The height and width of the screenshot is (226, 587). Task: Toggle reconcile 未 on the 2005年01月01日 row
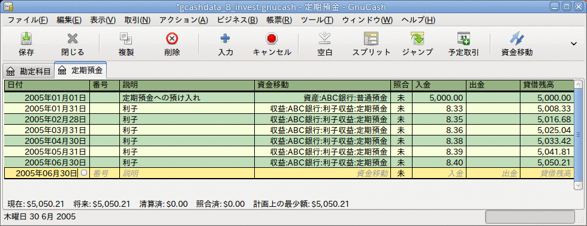(401, 98)
